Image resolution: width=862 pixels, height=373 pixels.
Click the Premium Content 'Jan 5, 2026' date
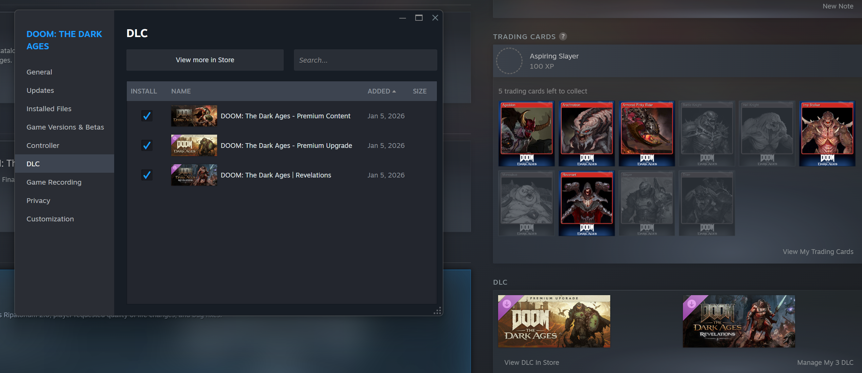coord(386,116)
